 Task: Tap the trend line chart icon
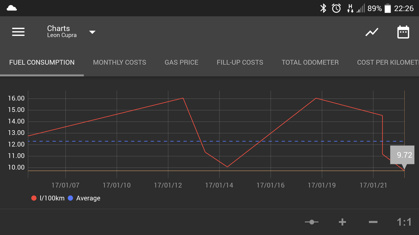point(372,32)
